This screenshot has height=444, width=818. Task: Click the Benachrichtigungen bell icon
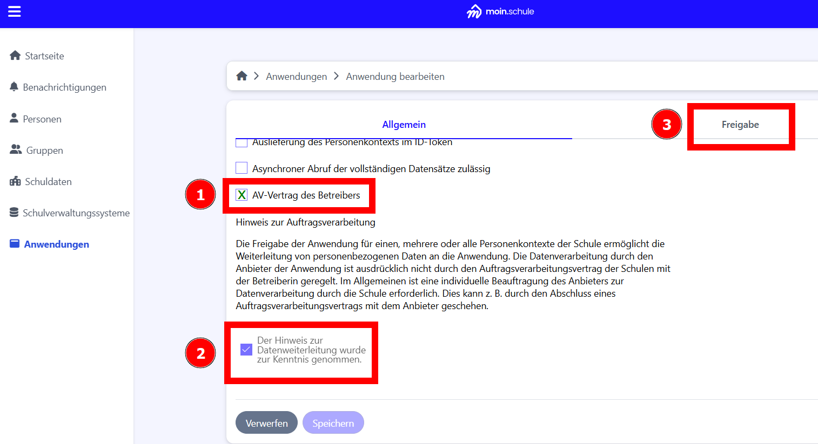14,87
